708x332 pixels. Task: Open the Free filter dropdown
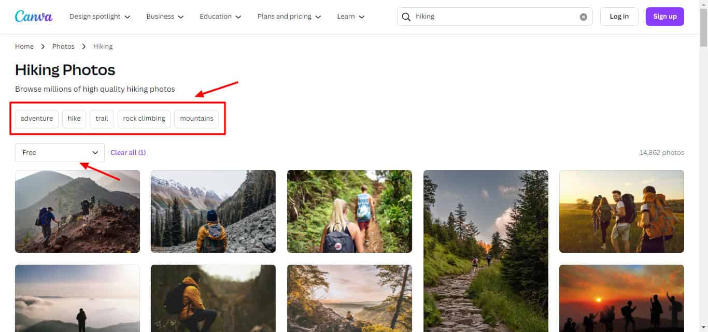tap(60, 153)
